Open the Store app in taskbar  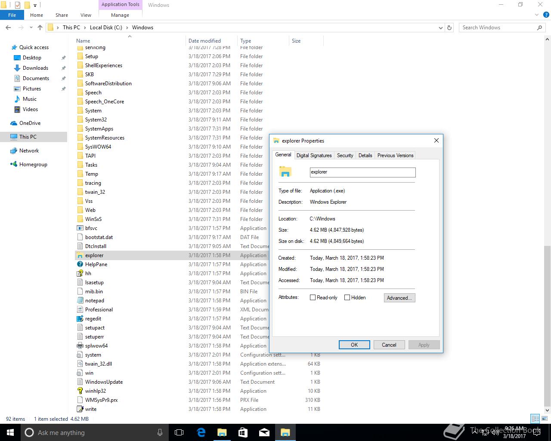243,432
